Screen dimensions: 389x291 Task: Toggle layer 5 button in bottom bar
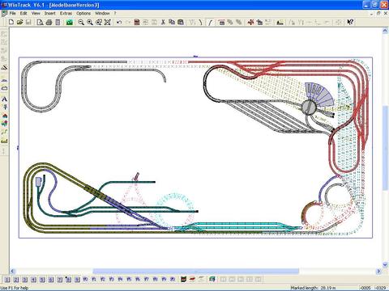tap(42, 280)
